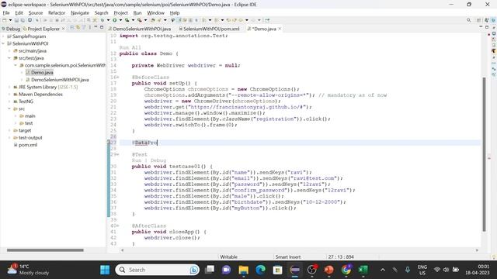Switch to the Debug view tab
The height and width of the screenshot is (279, 497).
pos(11,29)
